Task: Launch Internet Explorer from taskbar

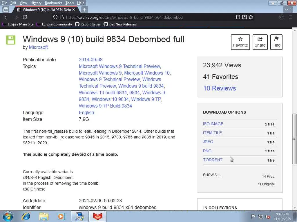Action: pos(26,216)
